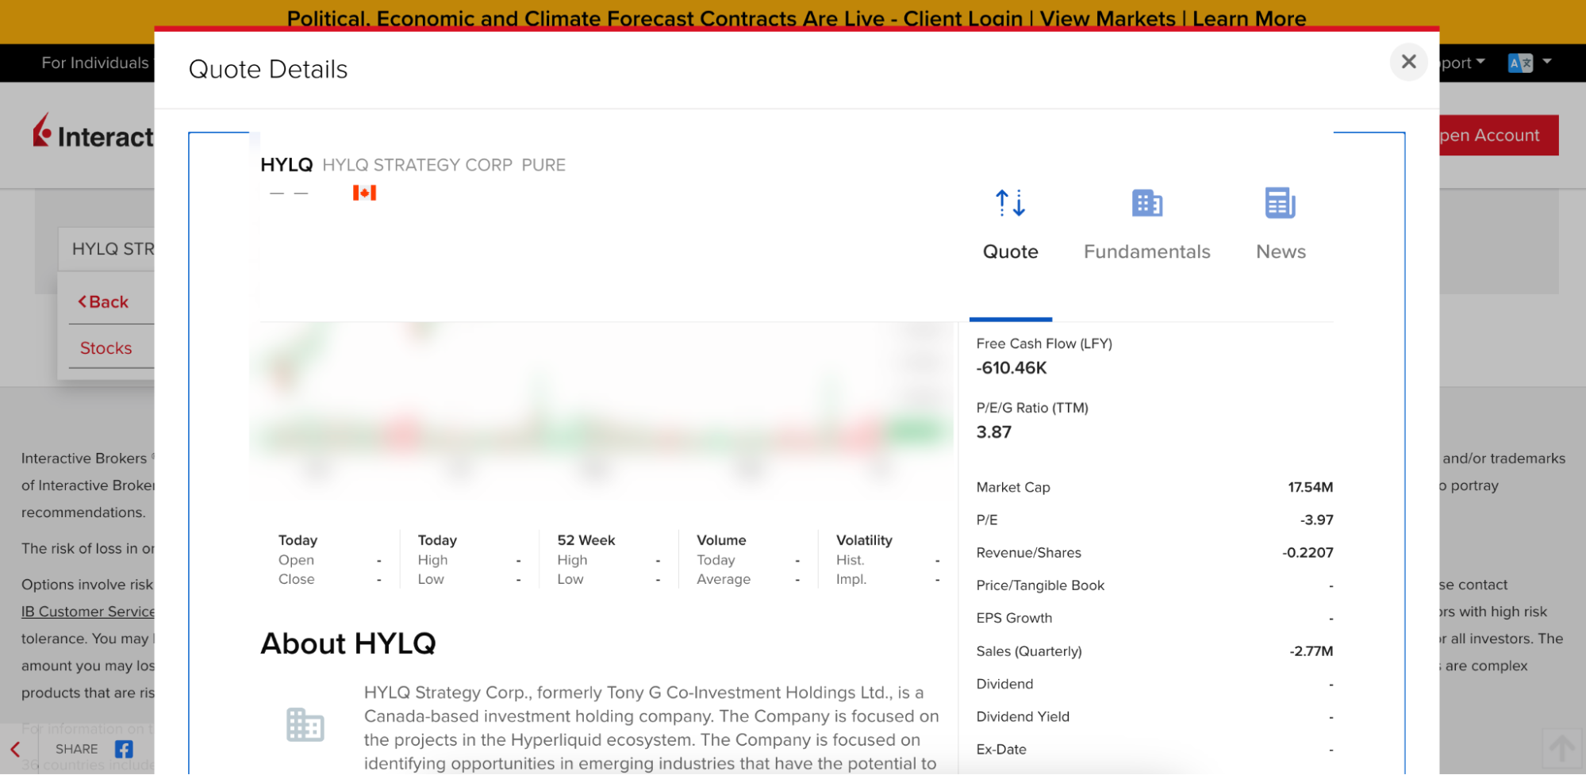Screen dimensions: 1586x775
Task: Click Client Login in the banner
Action: pos(963,18)
